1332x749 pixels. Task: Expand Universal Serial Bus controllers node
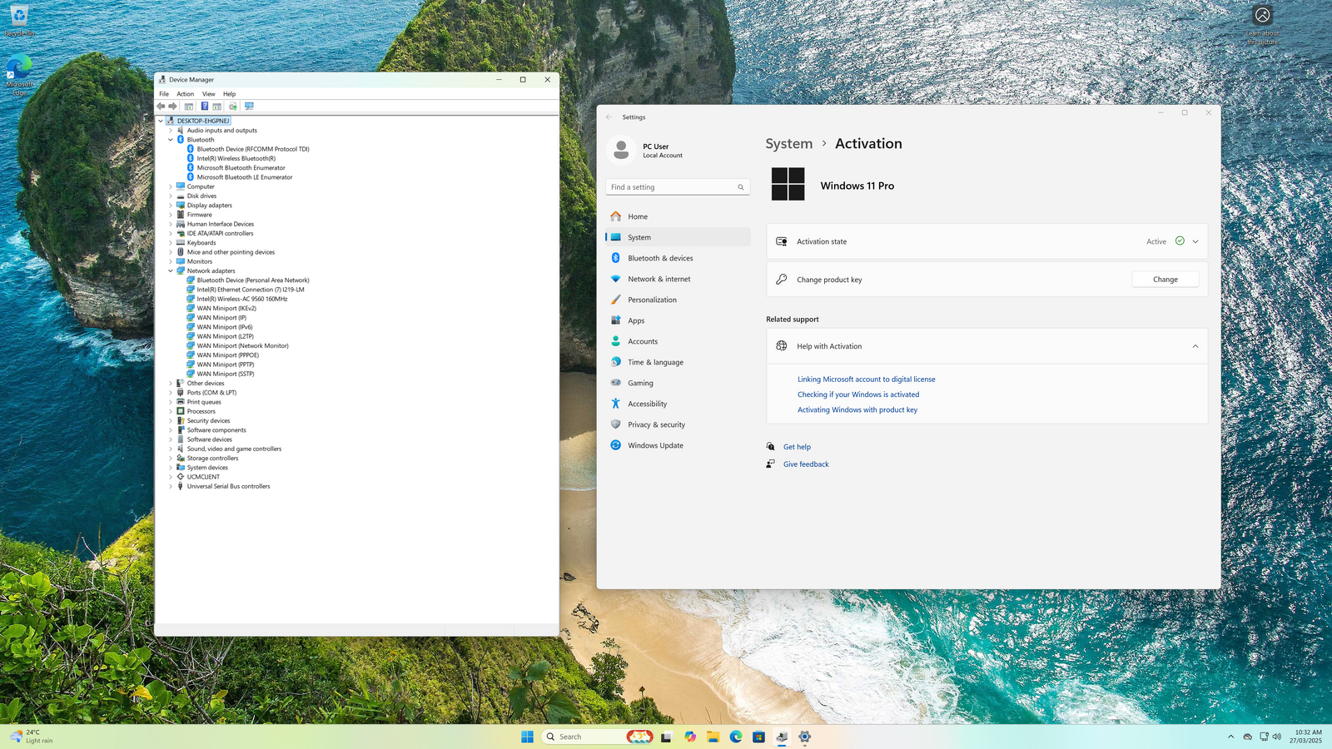pyautogui.click(x=171, y=486)
